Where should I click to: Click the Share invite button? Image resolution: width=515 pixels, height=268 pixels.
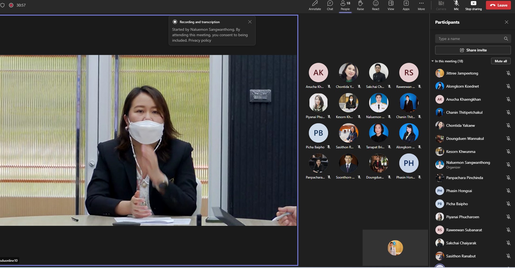tap(473, 50)
